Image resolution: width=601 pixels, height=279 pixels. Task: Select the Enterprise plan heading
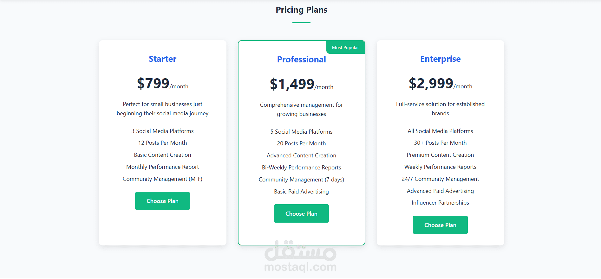(440, 59)
